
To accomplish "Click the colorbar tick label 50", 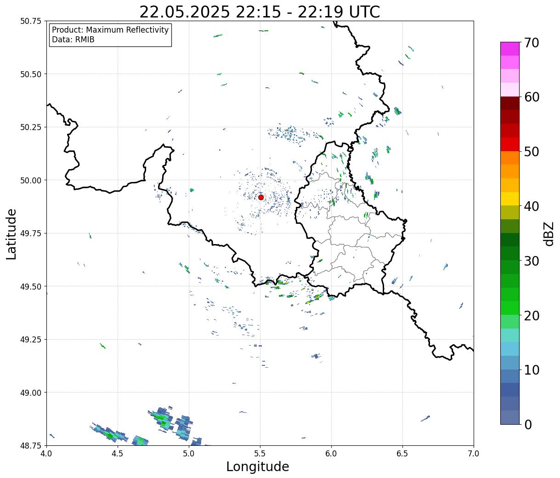I will 532,152.
